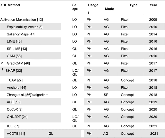Select the 2009 year cell

click(153, 20)
